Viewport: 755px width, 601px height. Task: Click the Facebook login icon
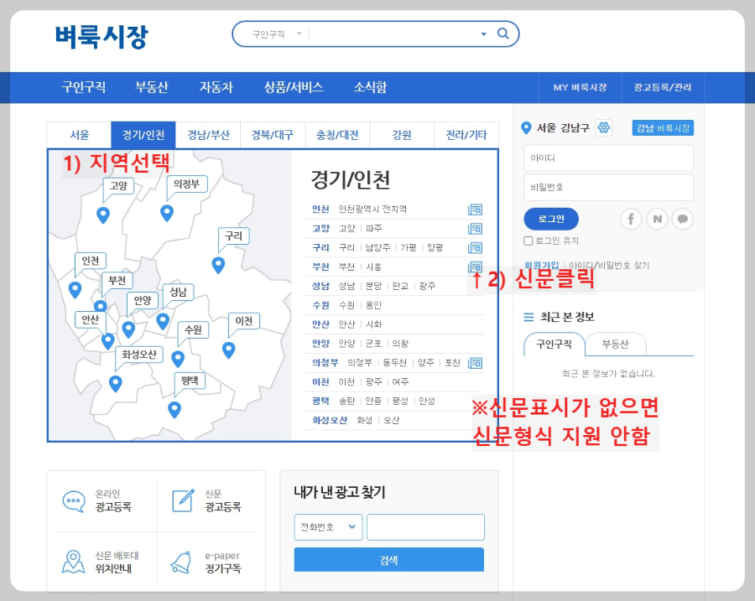(631, 219)
